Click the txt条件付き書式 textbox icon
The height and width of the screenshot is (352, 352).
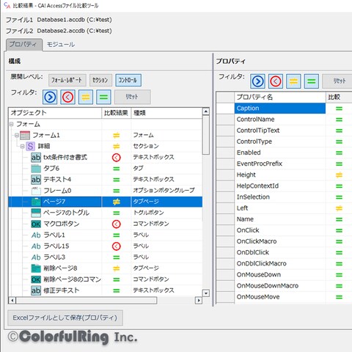click(x=36, y=158)
